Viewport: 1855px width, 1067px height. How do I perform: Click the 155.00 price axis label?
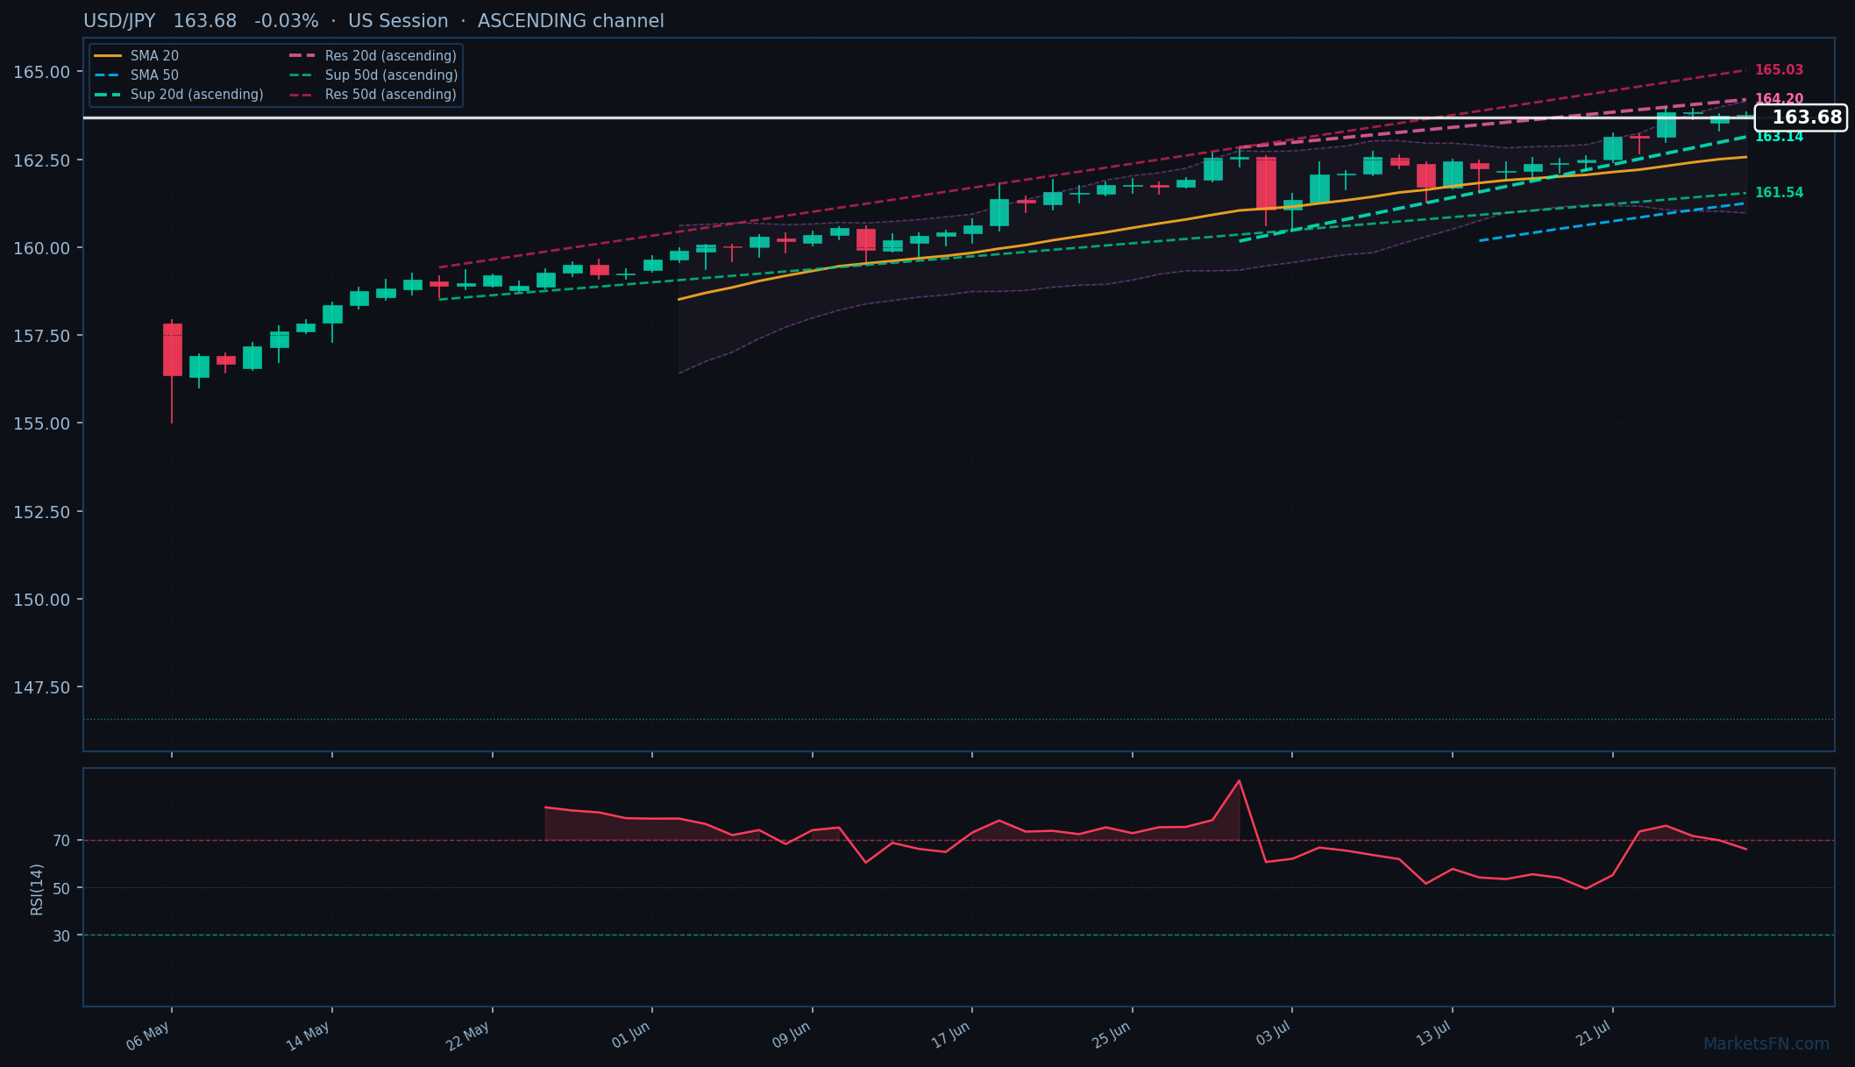tap(42, 423)
